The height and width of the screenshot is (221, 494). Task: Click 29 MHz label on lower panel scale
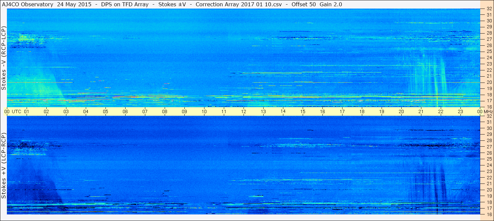[x=489, y=135]
